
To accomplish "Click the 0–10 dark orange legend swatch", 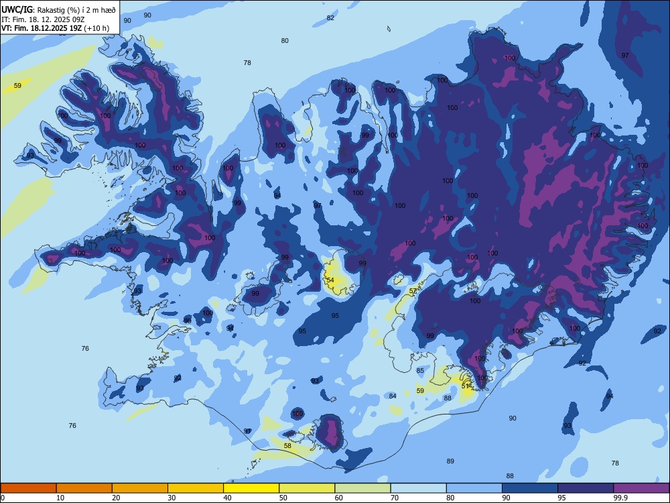I will [x=28, y=488].
